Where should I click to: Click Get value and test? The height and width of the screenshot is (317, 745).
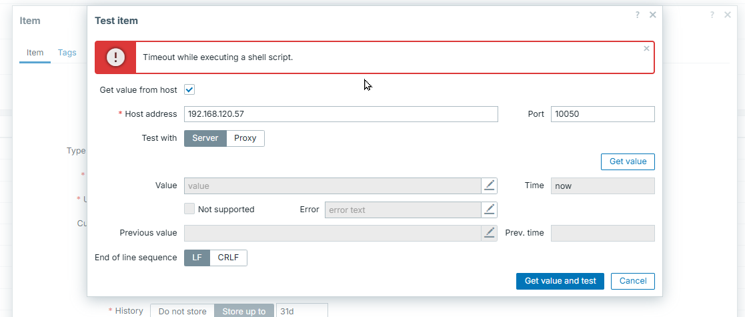tap(560, 281)
